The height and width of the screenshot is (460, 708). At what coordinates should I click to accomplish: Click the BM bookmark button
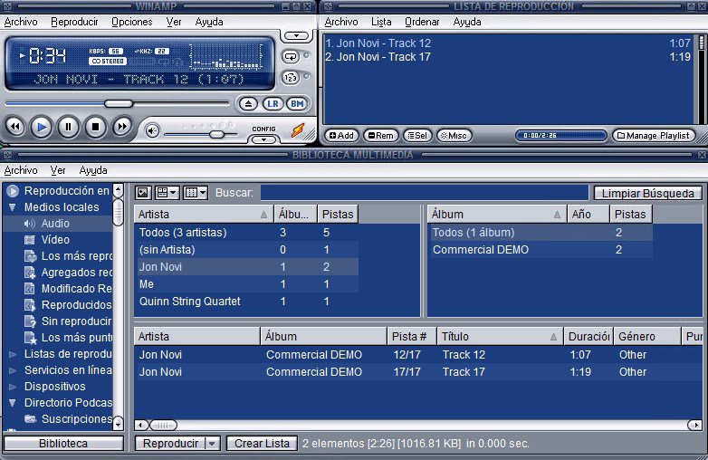[x=297, y=104]
